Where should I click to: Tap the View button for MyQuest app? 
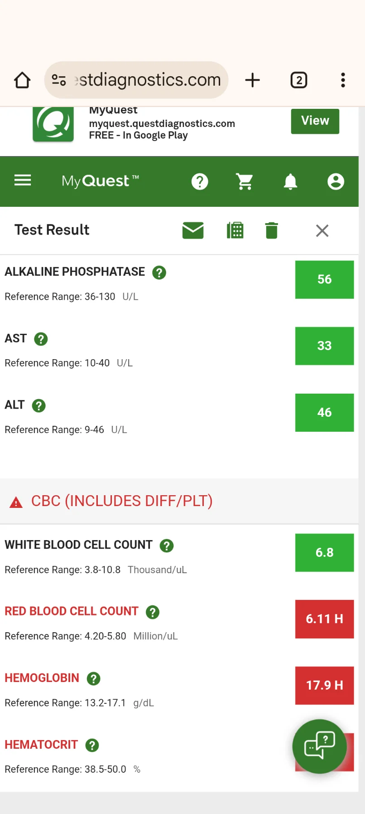(x=315, y=121)
